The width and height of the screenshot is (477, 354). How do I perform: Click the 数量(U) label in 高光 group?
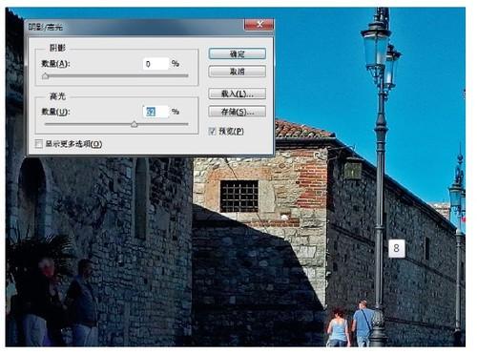[x=55, y=112]
